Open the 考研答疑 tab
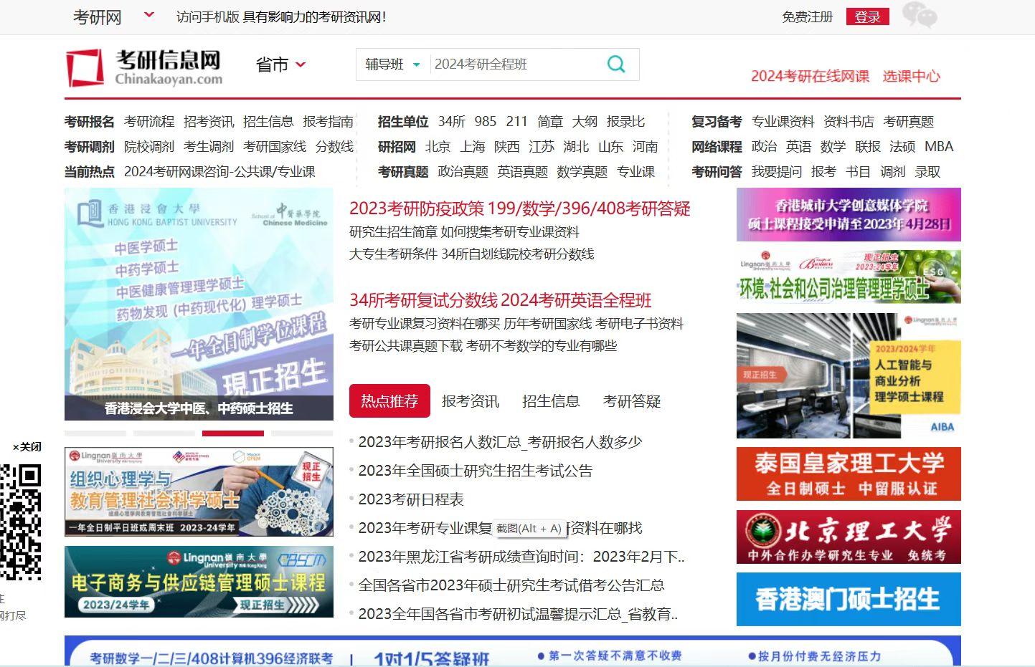Image resolution: width=1035 pixels, height=667 pixels. (x=631, y=401)
